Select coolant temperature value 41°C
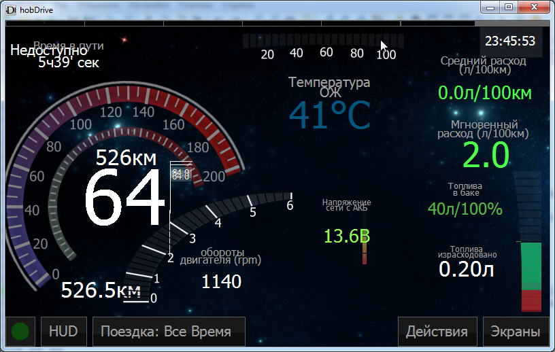The width and height of the screenshot is (555, 352). [x=330, y=116]
